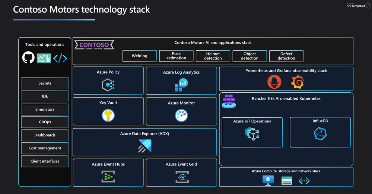Click the Azure Policy hexagon icon
This screenshot has height=194, width=372.
pyautogui.click(x=108, y=85)
